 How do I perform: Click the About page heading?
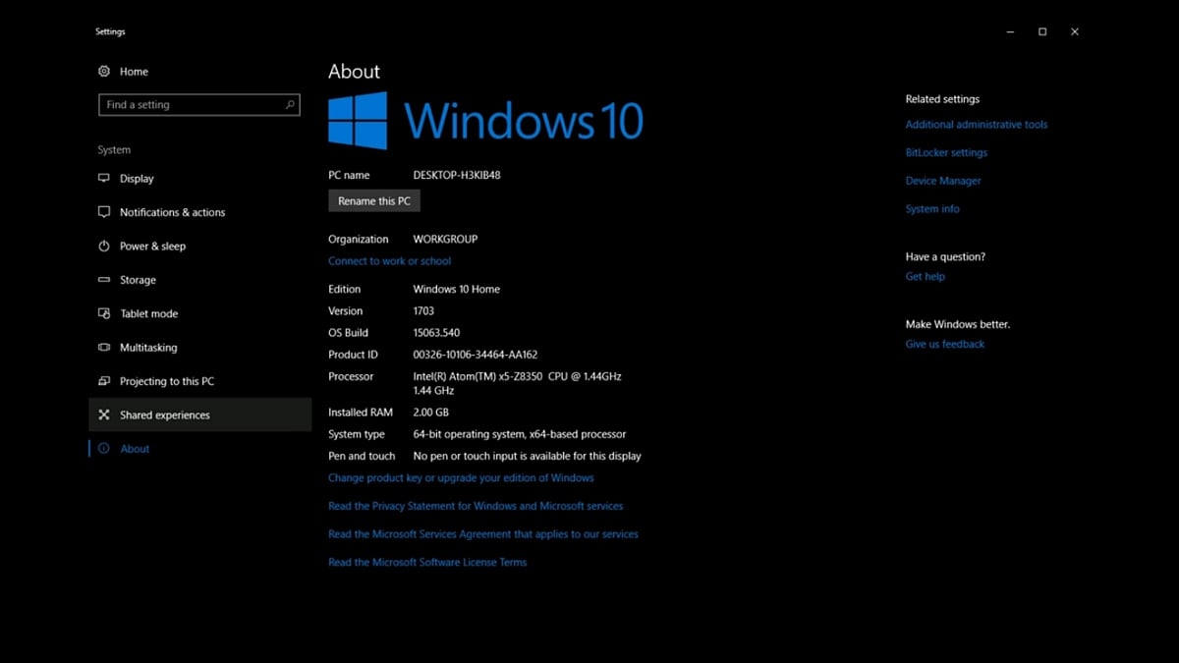(354, 72)
